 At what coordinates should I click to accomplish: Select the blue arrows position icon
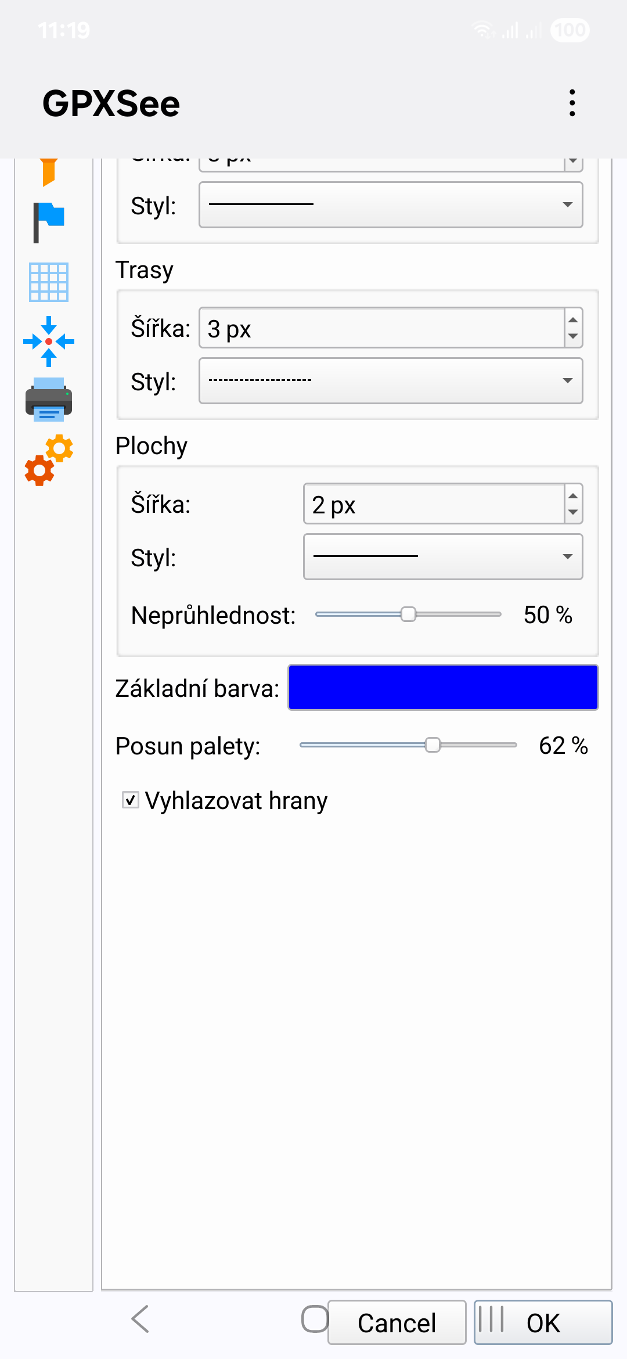pos(49,341)
